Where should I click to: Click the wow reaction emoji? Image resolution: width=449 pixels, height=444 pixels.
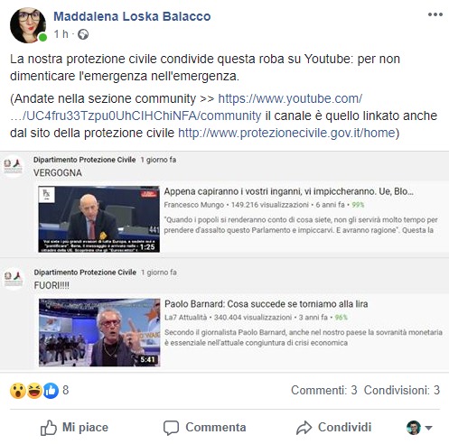18,391
